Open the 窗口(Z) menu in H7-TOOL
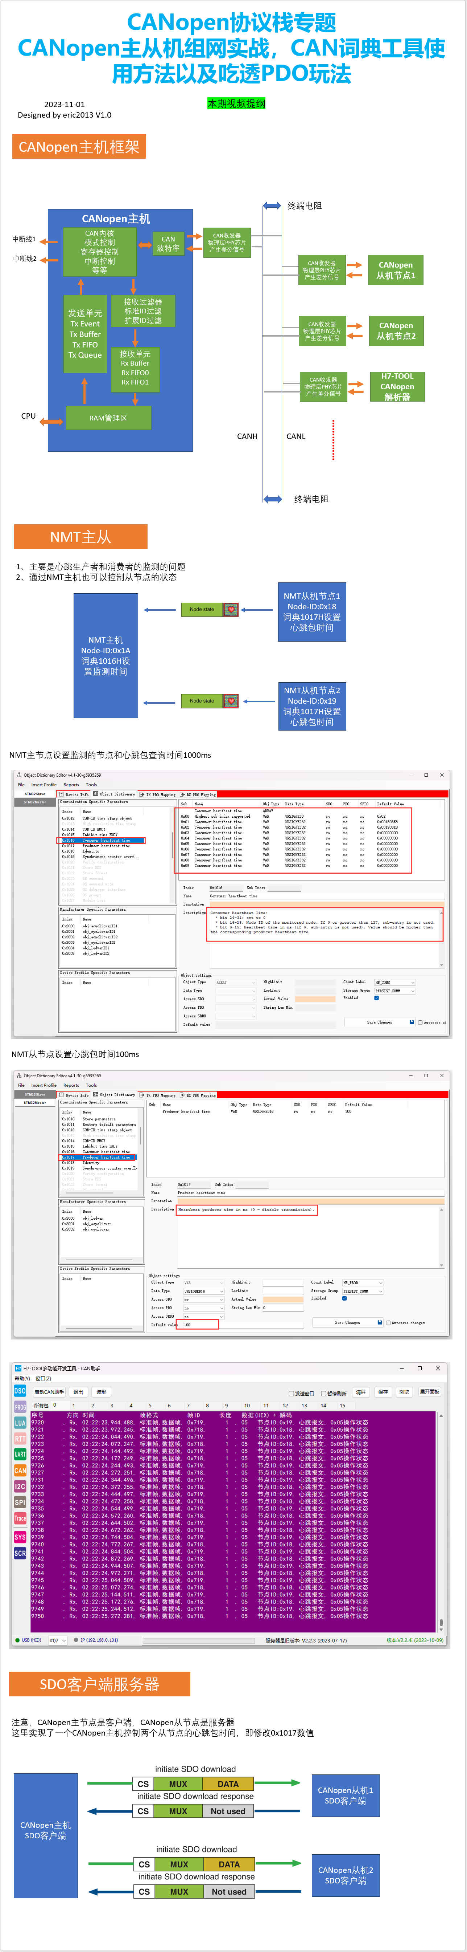This screenshot has width=467, height=1952. 44,1378
